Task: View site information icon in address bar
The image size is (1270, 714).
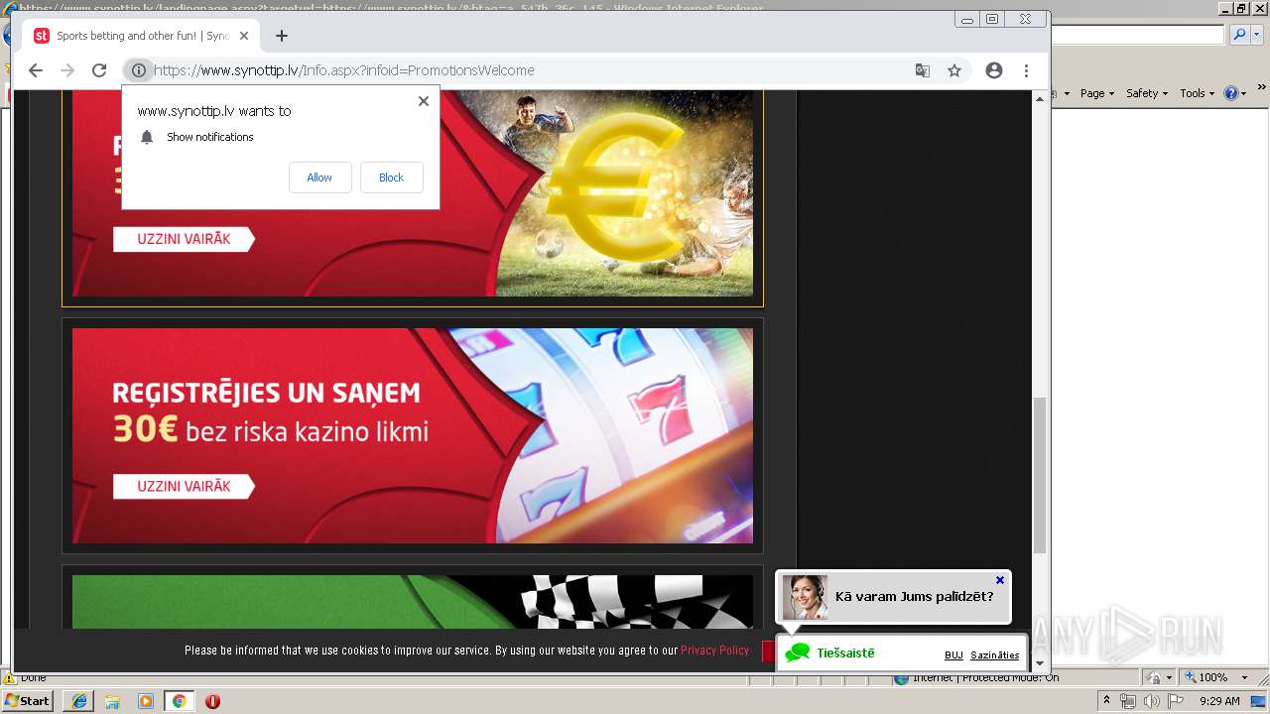Action: pos(139,70)
